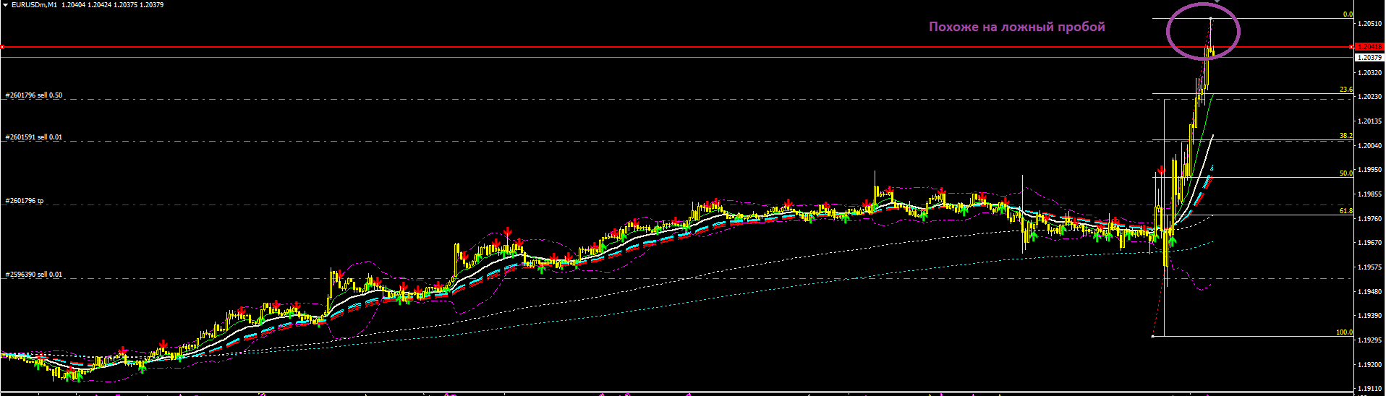The image size is (1386, 396).
Task: Click the 1.19200 price scale value
Action: 1370,365
